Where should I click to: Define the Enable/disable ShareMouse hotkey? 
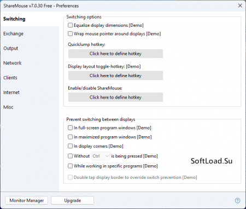pos(115,97)
